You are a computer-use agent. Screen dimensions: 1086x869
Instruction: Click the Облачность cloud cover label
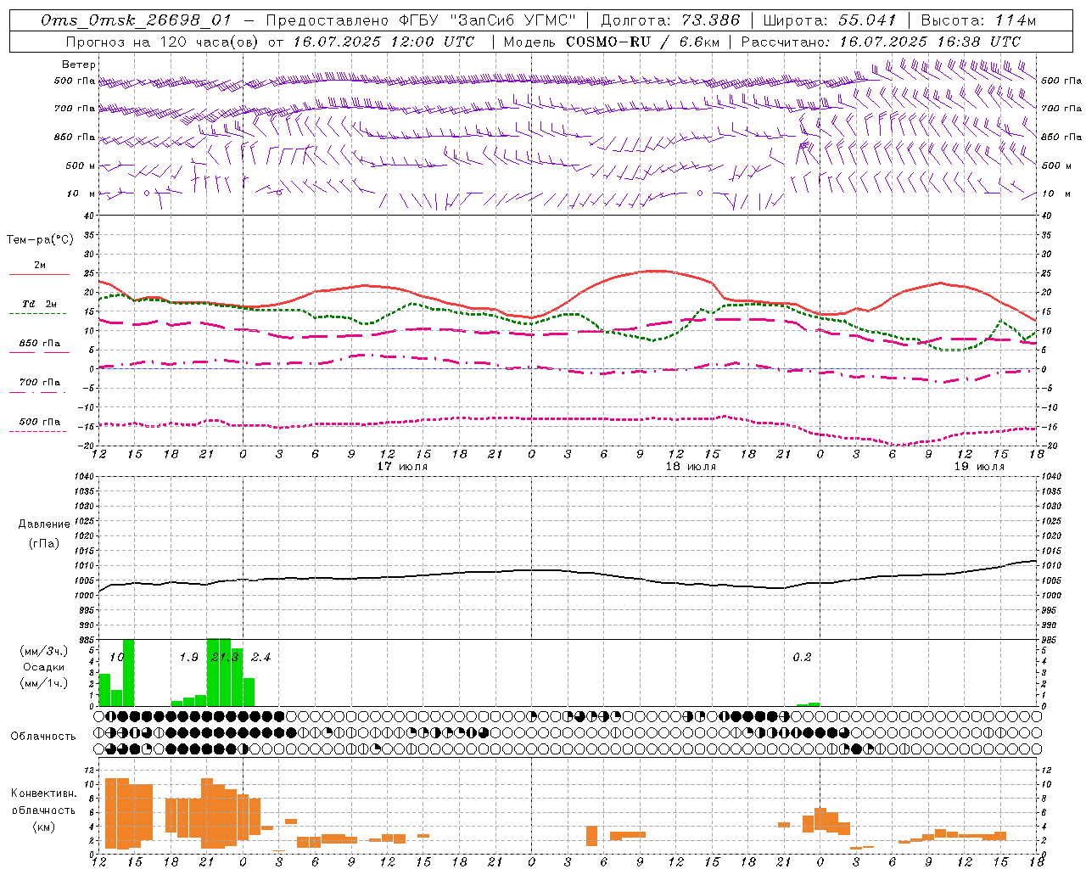pos(43,736)
